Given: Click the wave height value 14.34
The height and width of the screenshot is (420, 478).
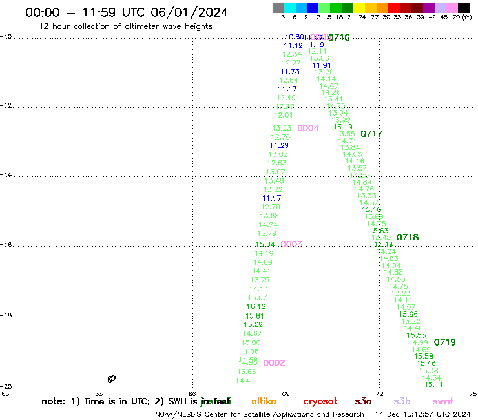Looking at the screenshot, I should [431, 378].
